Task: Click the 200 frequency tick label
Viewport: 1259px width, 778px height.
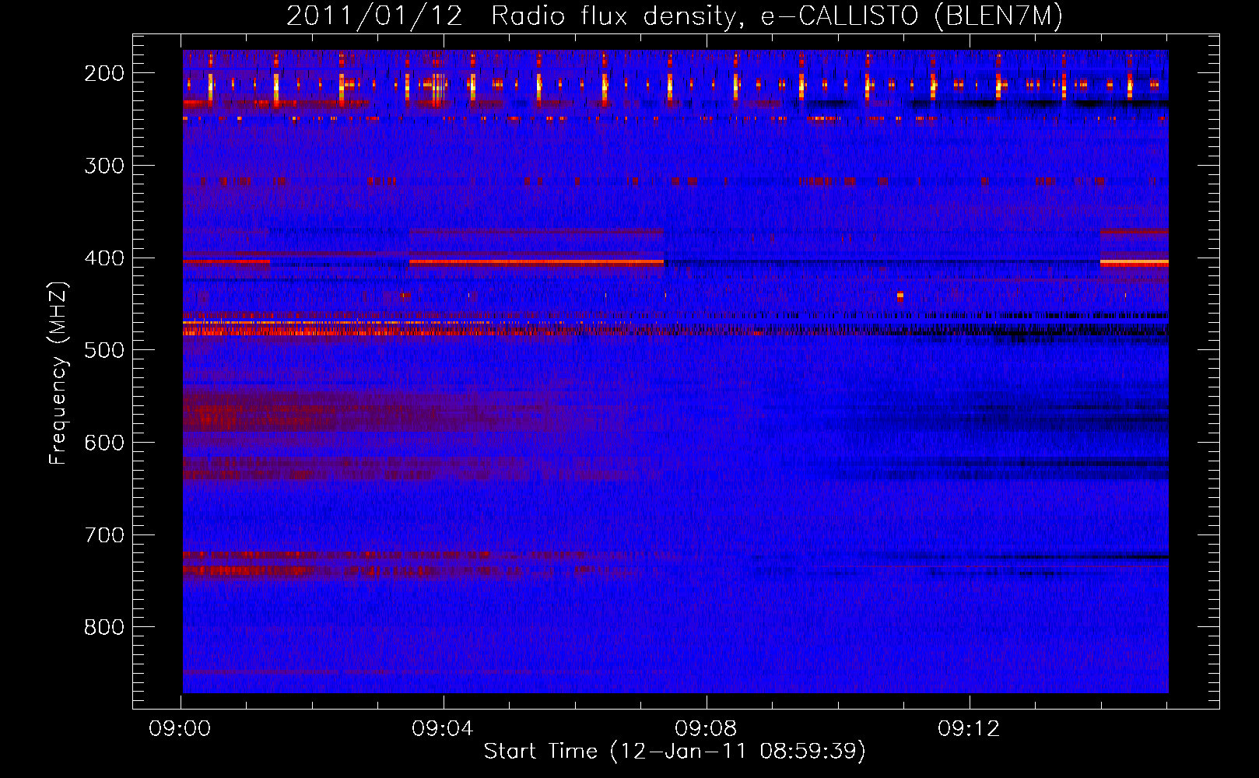Action: coord(103,73)
